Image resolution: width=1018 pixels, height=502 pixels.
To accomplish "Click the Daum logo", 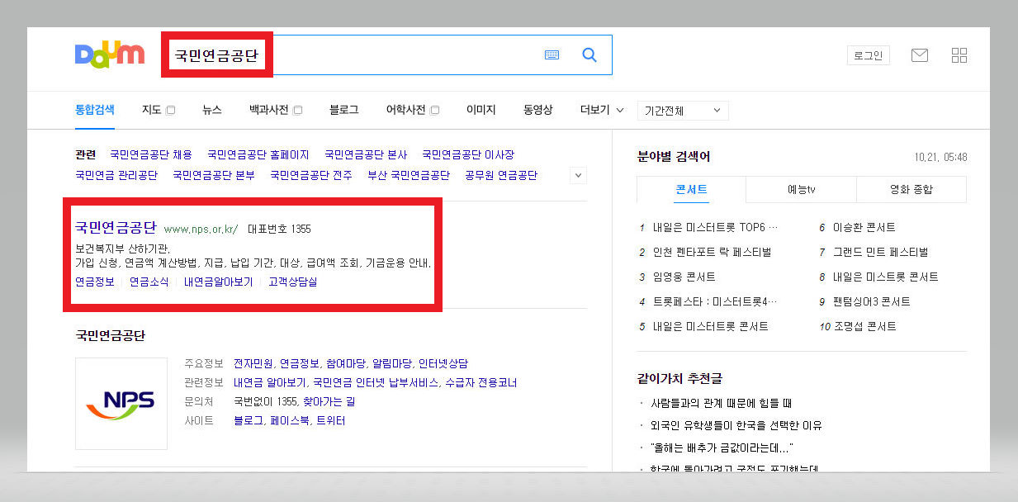I will (110, 55).
